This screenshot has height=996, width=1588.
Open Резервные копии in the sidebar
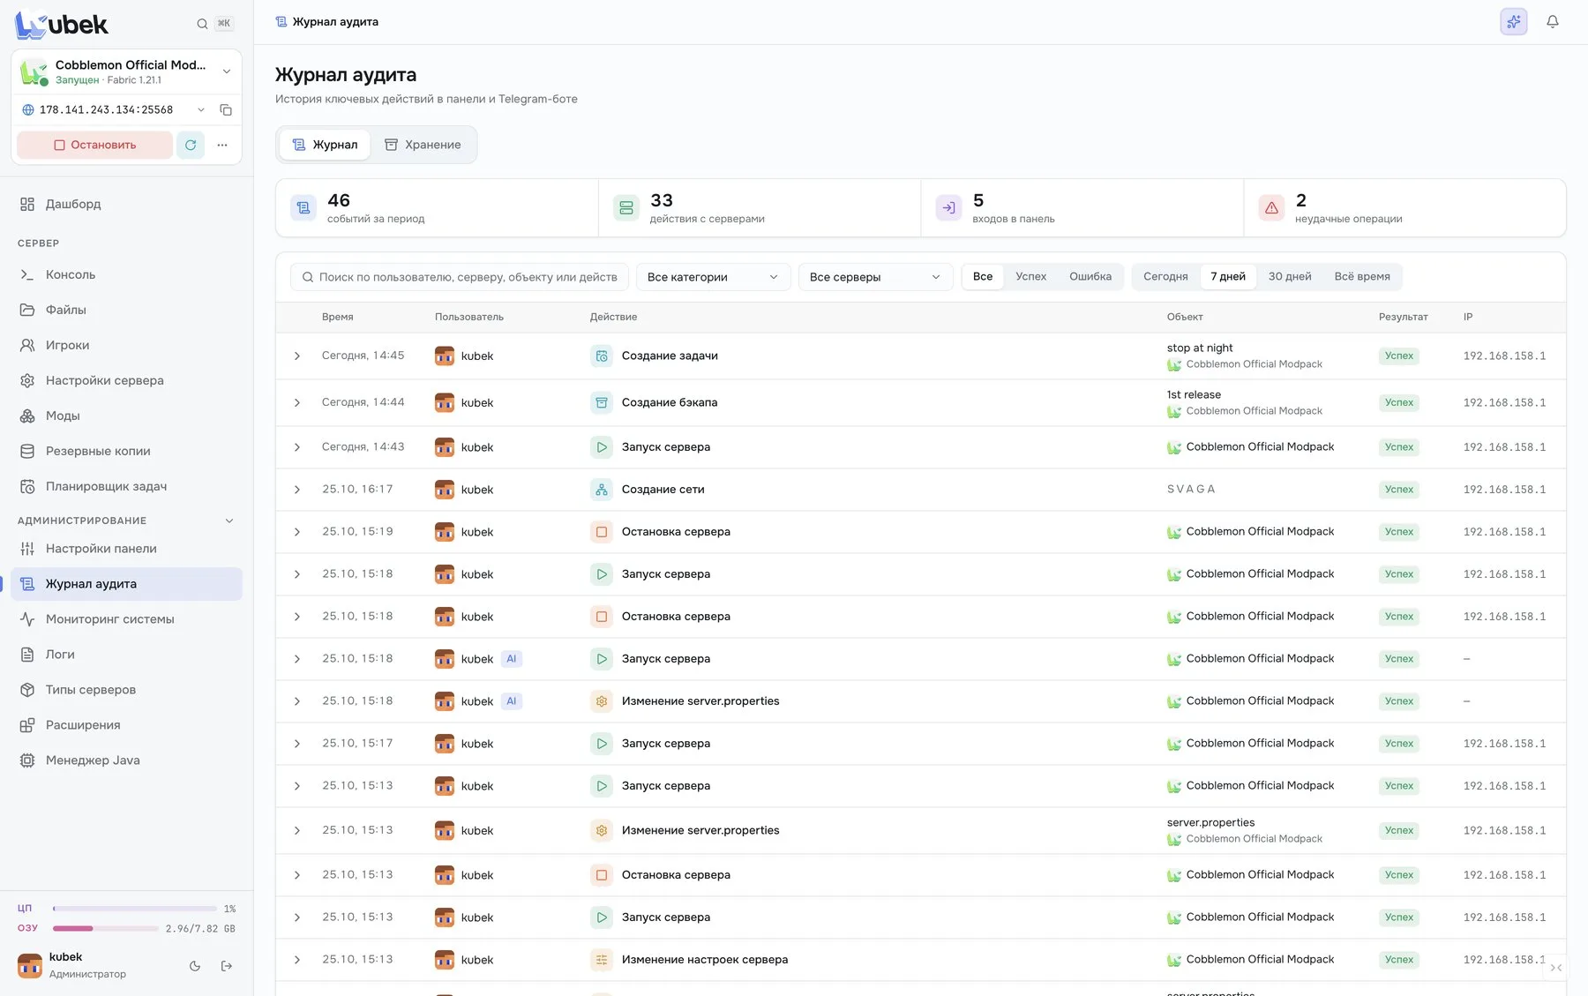coord(126,451)
